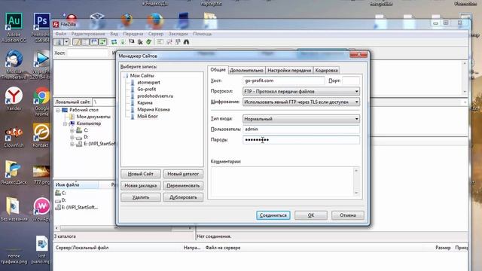The width and height of the screenshot is (482, 271).
Task: Open the Site Manager toolbar dropdown arrow
Action: tap(66, 42)
